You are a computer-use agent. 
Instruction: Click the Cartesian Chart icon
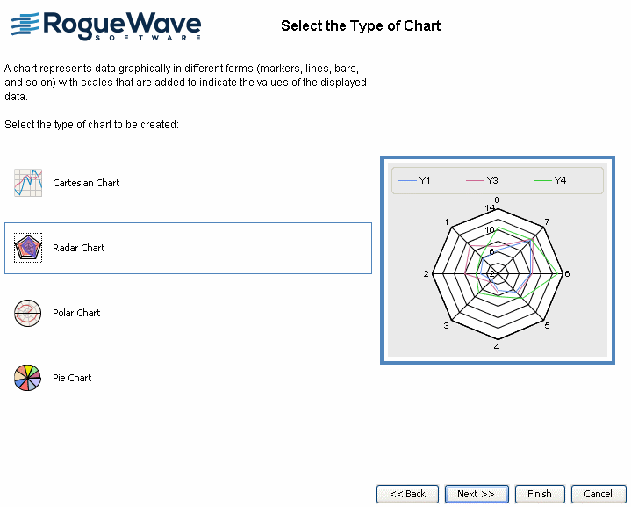pyautogui.click(x=28, y=183)
